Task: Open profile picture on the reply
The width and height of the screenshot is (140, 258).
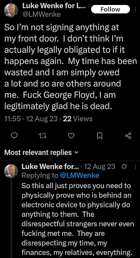Action: 11,171
